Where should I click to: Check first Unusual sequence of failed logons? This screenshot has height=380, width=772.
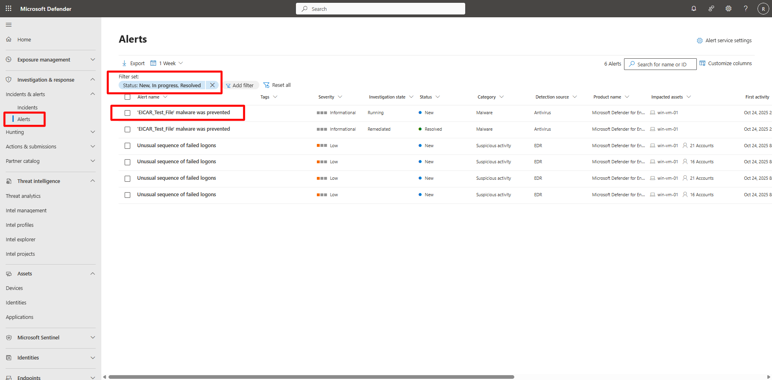click(x=127, y=146)
